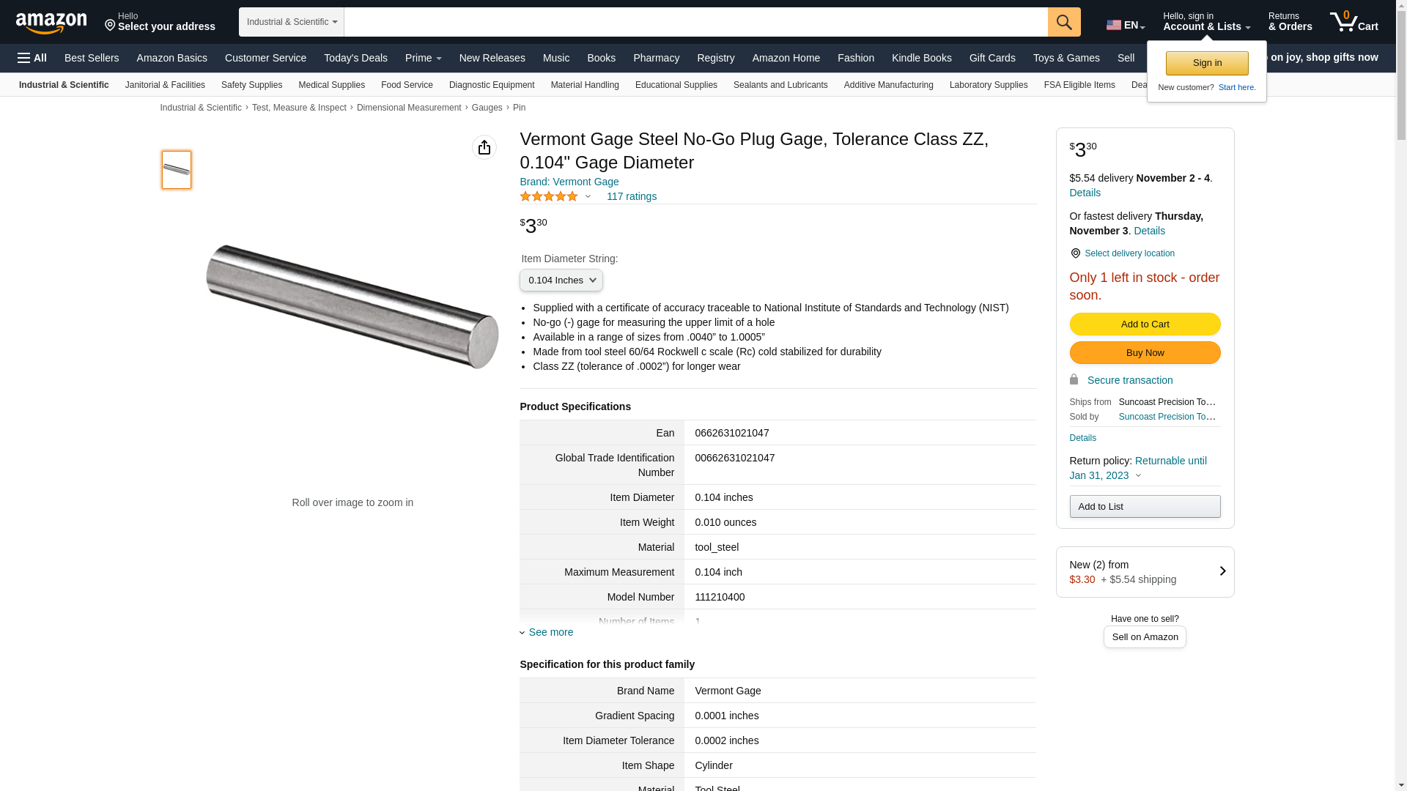The width and height of the screenshot is (1407, 791).
Task: Open Today's Deals in the nav bar
Action: click(355, 58)
